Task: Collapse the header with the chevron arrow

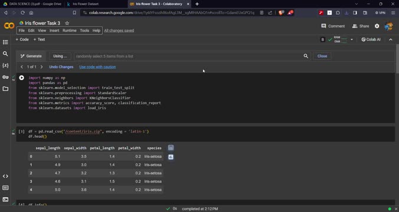Action: coord(391,39)
